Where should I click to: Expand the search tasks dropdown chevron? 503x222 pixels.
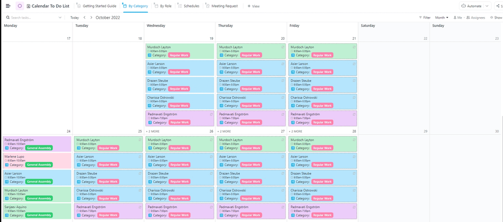(x=60, y=18)
